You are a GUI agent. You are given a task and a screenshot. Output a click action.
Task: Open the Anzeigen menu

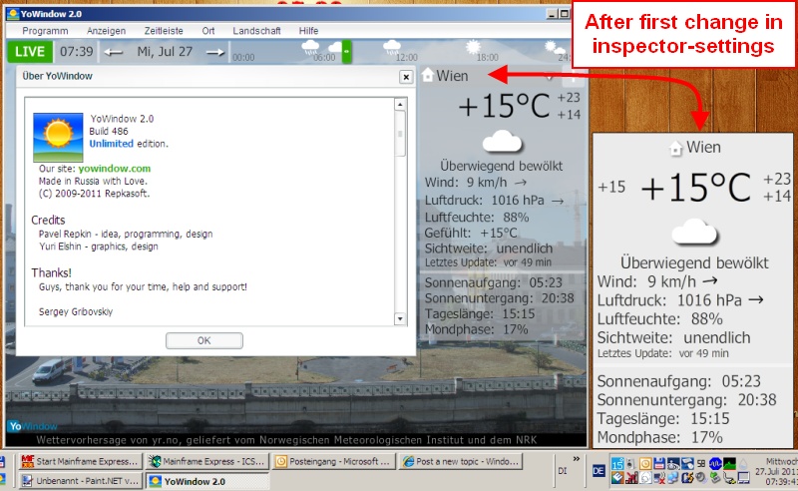pyautogui.click(x=106, y=31)
